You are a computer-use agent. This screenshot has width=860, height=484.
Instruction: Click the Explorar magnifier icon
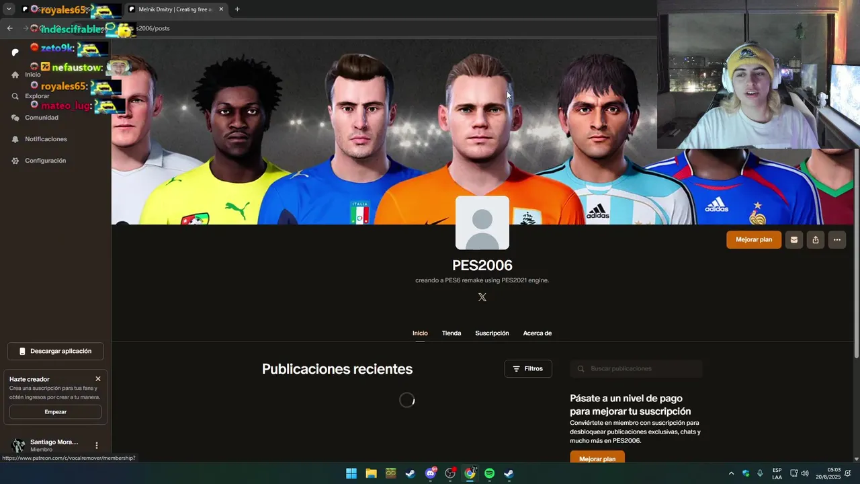pos(15,96)
